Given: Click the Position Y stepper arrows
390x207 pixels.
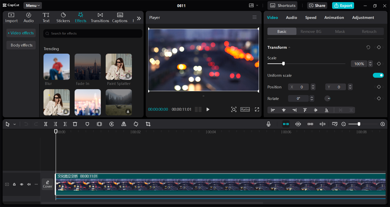Looking at the screenshot, I should tap(350, 87).
